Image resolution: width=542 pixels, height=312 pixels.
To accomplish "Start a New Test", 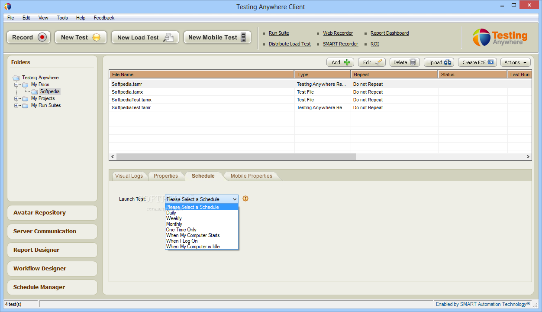I will 80,37.
